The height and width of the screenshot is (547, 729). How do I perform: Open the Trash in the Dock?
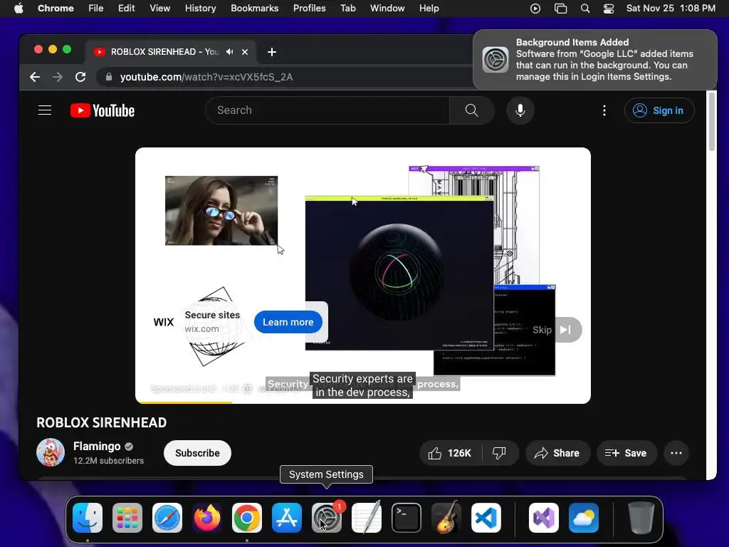[641, 518]
